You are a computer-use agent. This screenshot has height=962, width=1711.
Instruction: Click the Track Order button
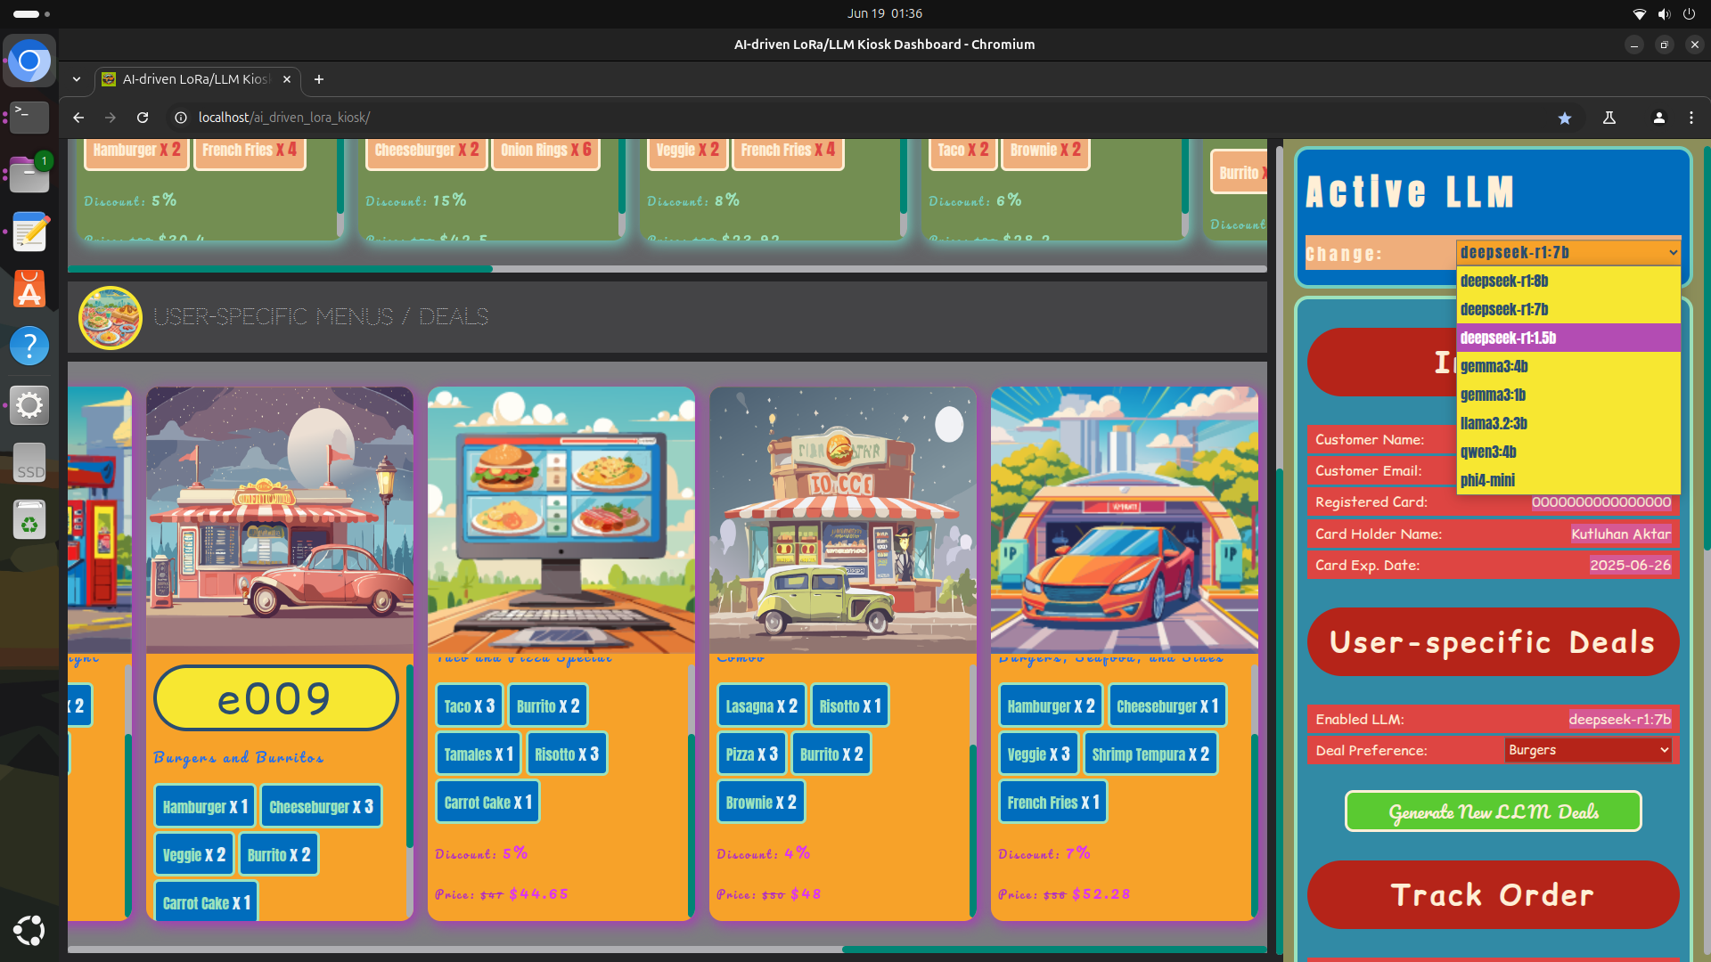[x=1493, y=894]
